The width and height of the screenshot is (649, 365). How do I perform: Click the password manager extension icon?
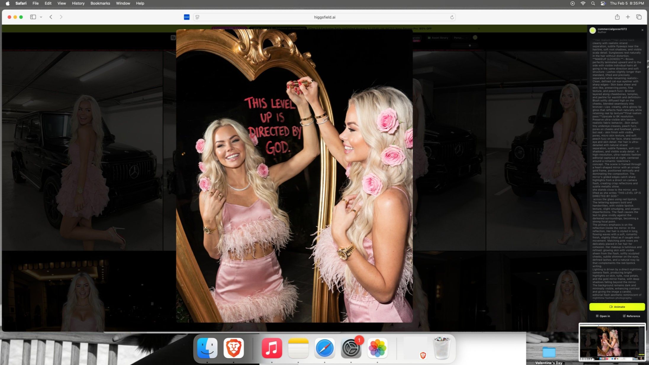(x=186, y=17)
